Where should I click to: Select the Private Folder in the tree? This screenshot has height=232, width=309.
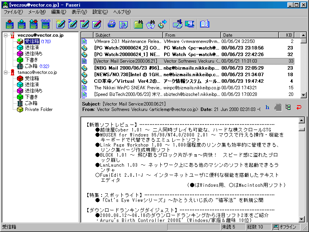39,109
